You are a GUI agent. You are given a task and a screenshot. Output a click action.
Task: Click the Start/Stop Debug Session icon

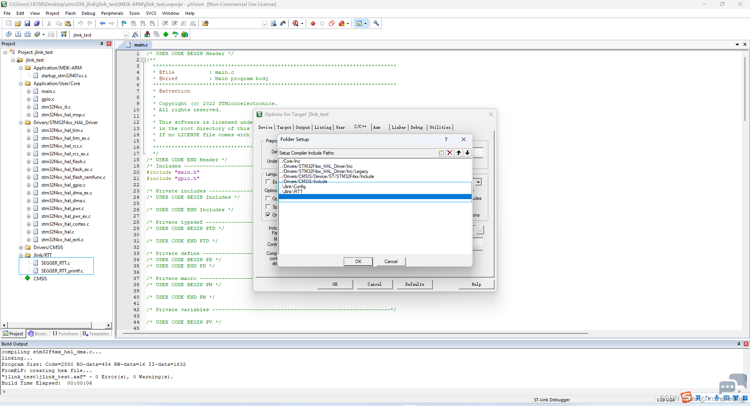[x=296, y=23]
